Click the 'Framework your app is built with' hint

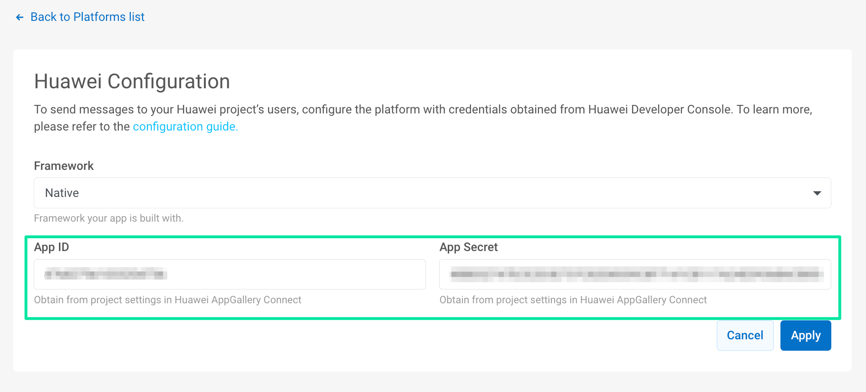pos(108,218)
